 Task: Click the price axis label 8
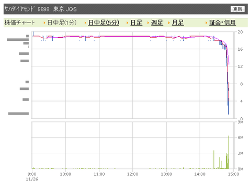241,84
